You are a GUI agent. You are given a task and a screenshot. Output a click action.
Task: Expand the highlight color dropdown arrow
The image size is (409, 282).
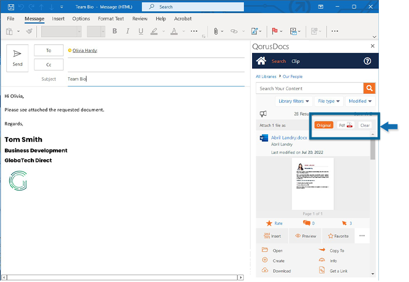click(x=164, y=31)
